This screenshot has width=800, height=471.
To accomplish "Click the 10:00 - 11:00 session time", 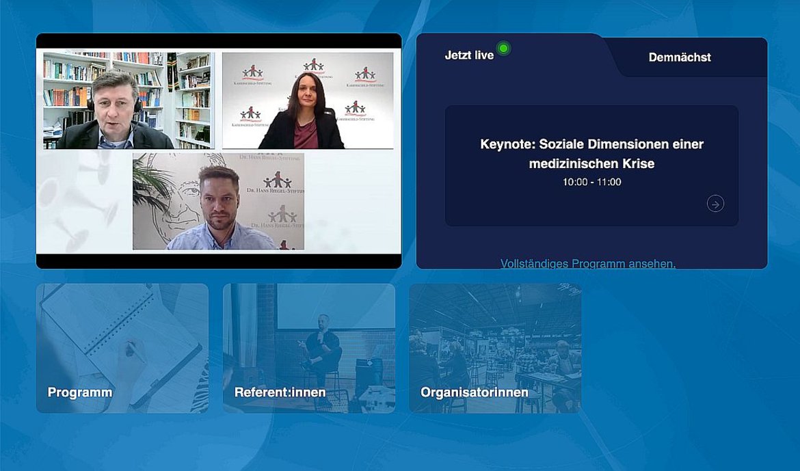I will (591, 183).
